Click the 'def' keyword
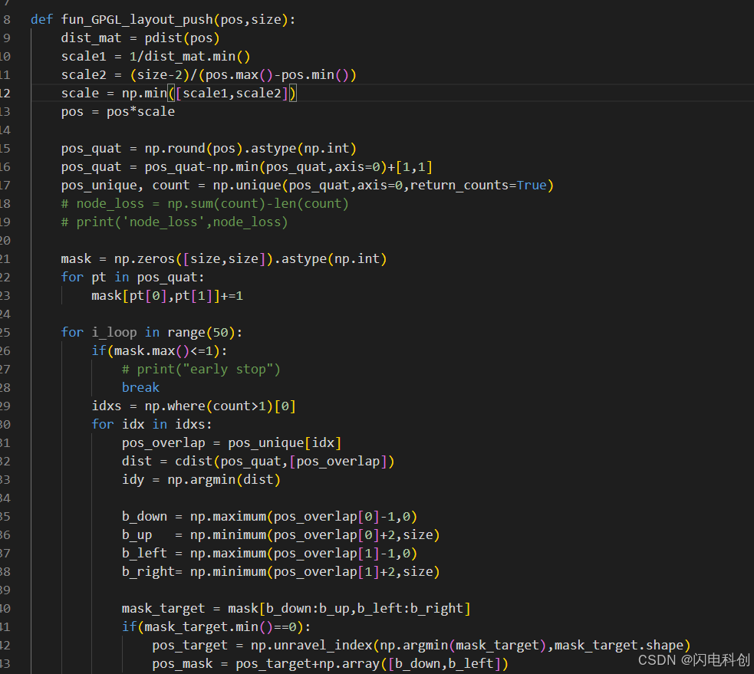 click(42, 20)
